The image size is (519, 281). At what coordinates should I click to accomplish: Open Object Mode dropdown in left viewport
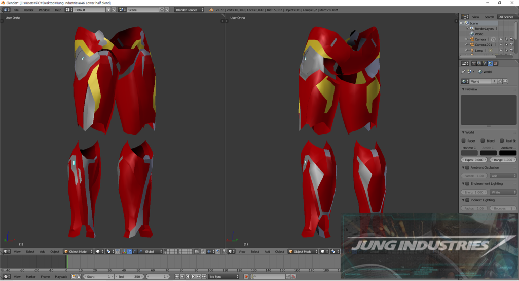pos(78,251)
